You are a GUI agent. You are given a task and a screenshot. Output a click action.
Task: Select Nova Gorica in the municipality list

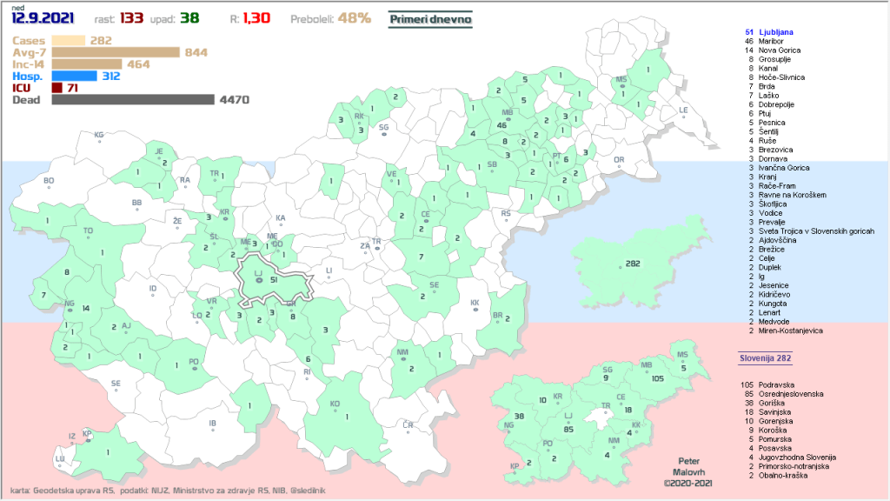click(x=778, y=50)
